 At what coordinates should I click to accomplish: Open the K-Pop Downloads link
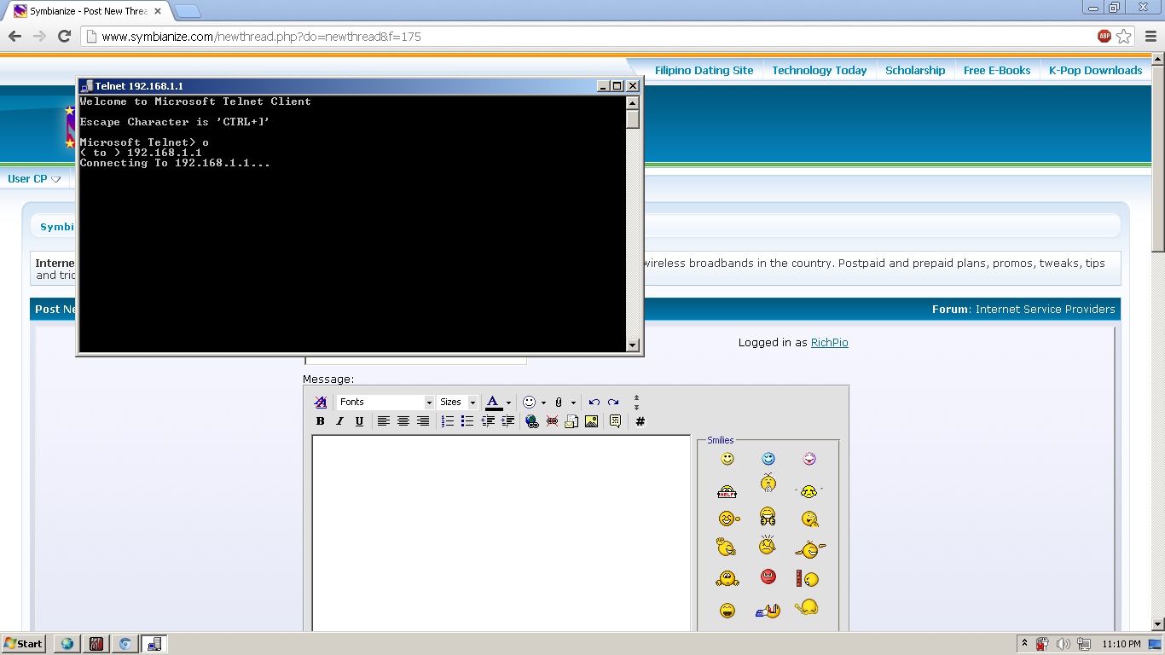click(1095, 71)
